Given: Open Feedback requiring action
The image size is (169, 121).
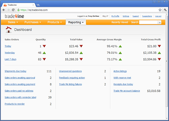Looking at the screenshot, I should click(x=72, y=78).
